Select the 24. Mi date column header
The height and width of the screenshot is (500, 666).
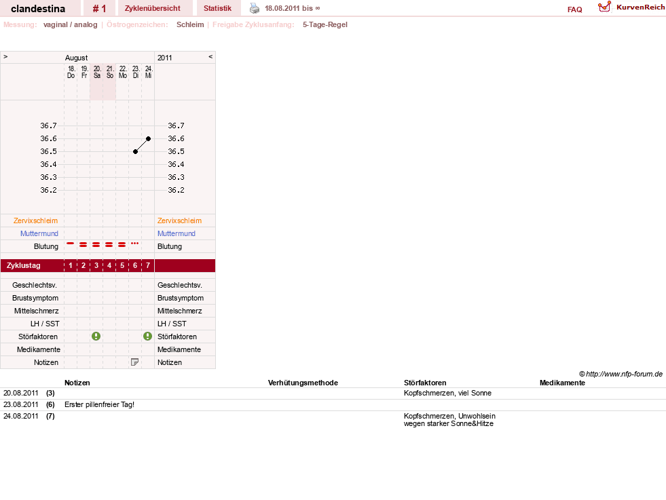tap(148, 72)
